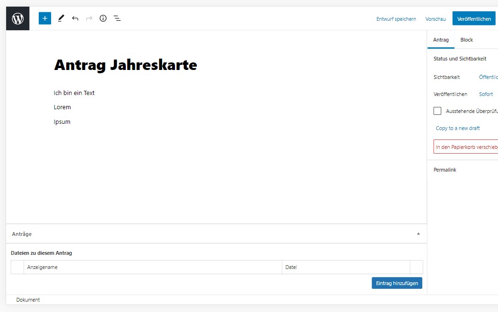This screenshot has width=498, height=312.
Task: Select the Antrag sidebar tab
Action: 441,40
